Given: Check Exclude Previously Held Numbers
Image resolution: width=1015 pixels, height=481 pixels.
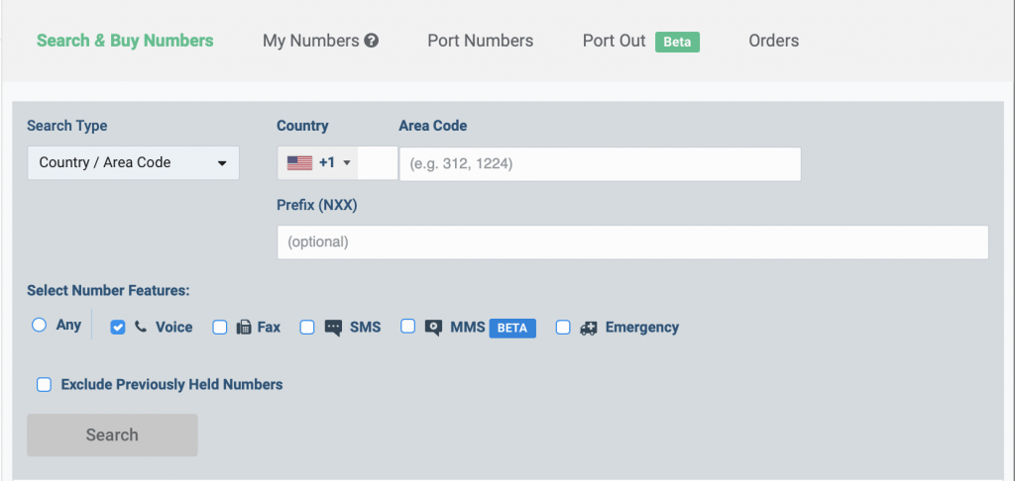Looking at the screenshot, I should click(44, 385).
